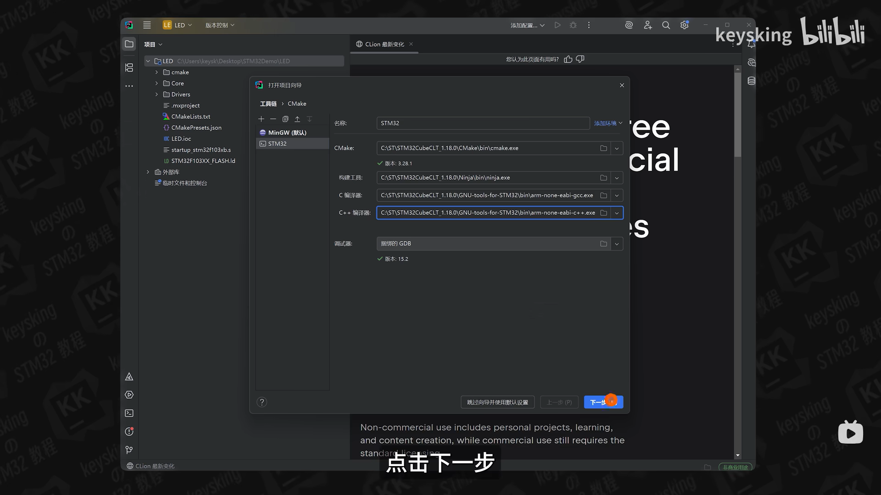Open IDE settings gear icon
Viewport: 881px width, 495px height.
[684, 25]
